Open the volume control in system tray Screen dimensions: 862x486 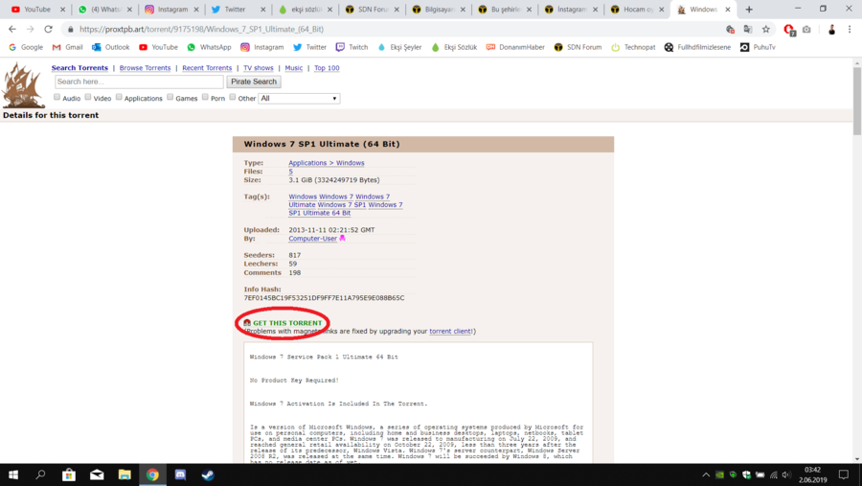(786, 475)
